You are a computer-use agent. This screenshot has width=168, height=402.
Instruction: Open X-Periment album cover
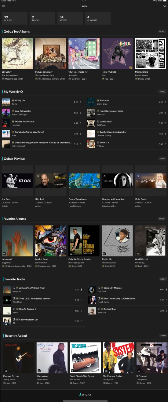152,358
